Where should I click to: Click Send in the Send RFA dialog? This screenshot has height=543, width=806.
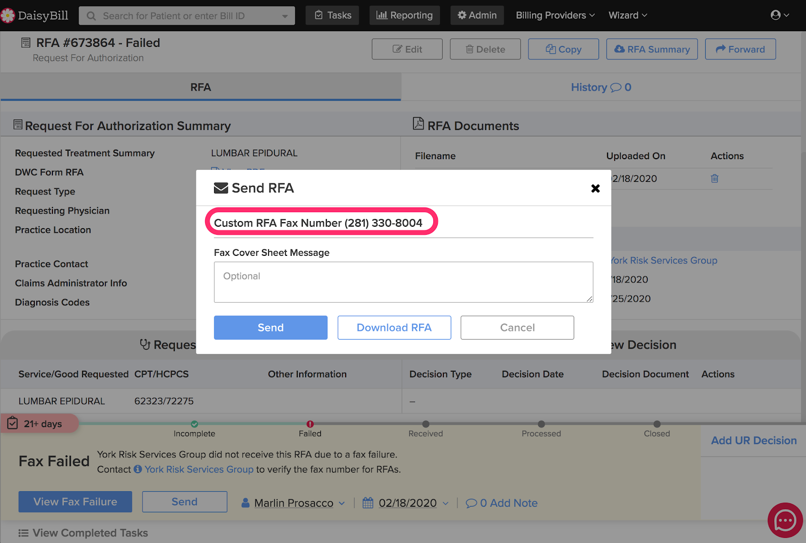coord(271,327)
